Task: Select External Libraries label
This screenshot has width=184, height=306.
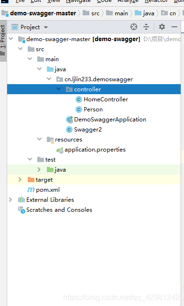Action: pyautogui.click(x=50, y=200)
